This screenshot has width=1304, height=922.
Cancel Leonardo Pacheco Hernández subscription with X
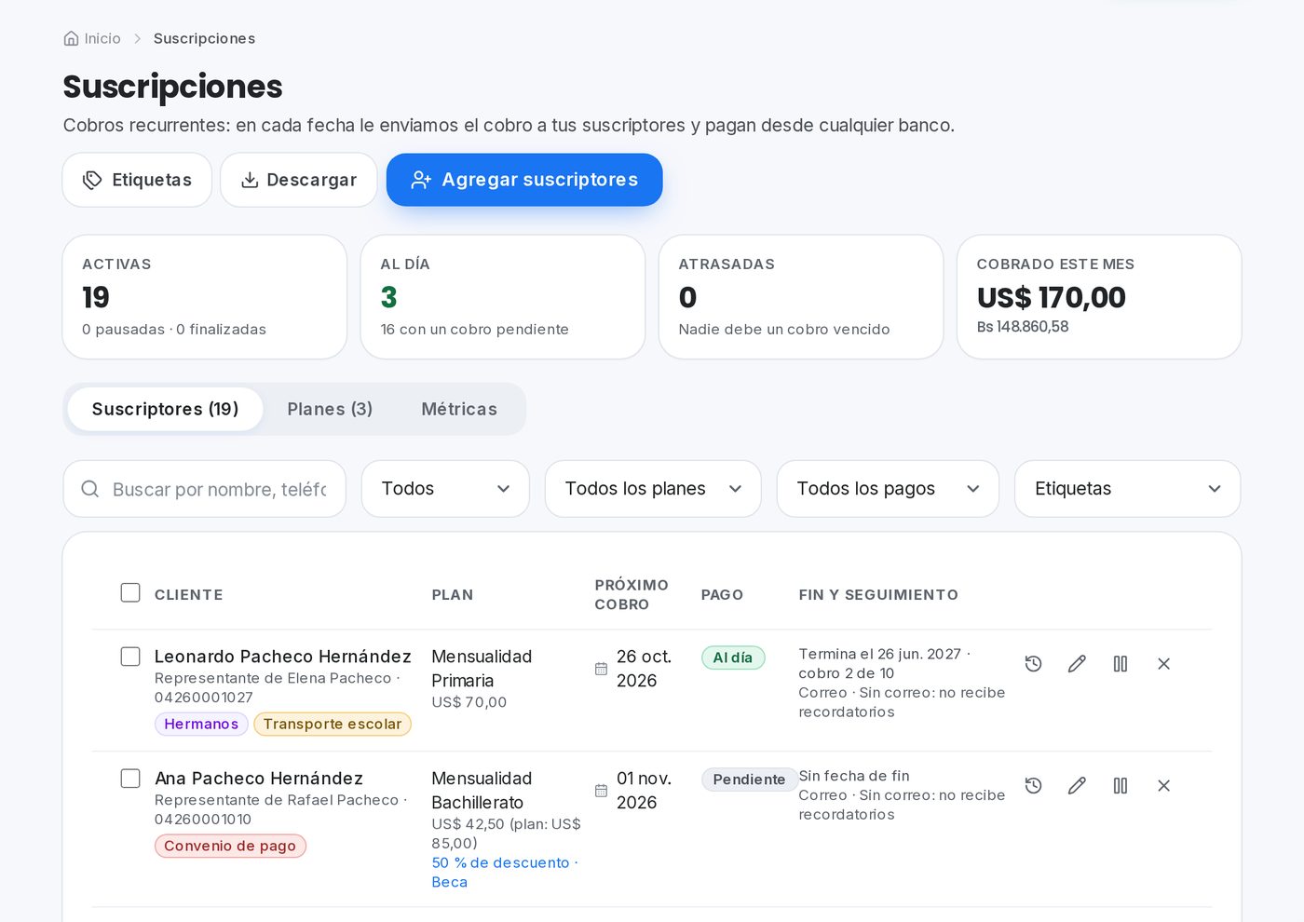point(1163,664)
